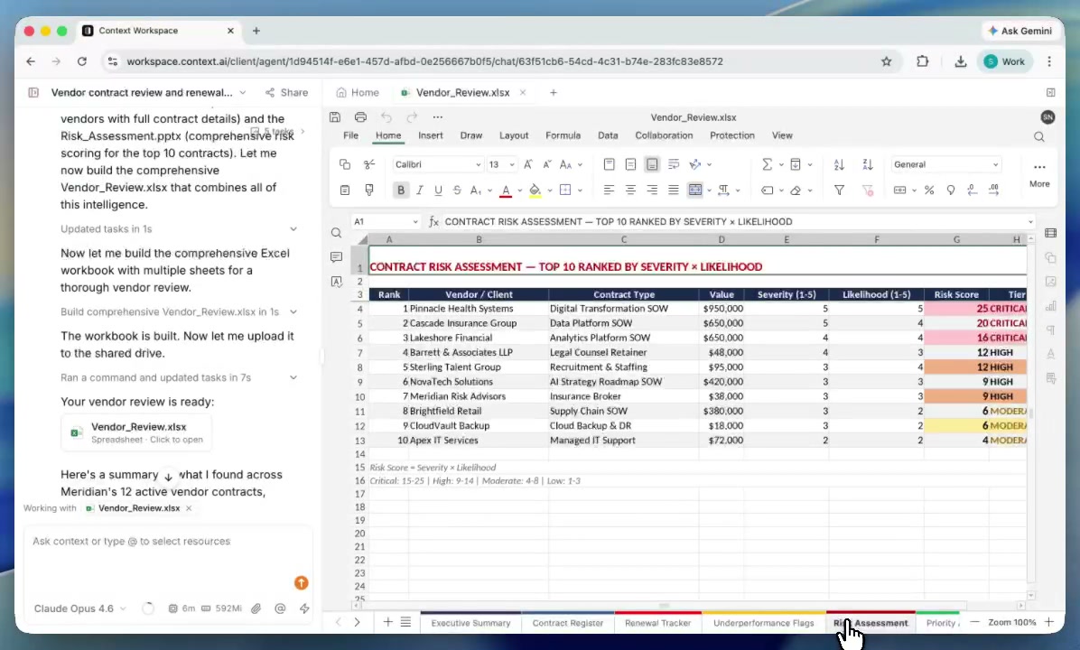Viewport: 1080px width, 650px height.
Task: Click the Cut scissors icon
Action: point(369,164)
